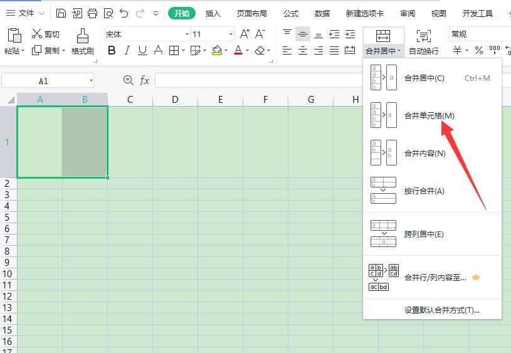Click the Cut (剪切) scissors icon

tap(36, 34)
